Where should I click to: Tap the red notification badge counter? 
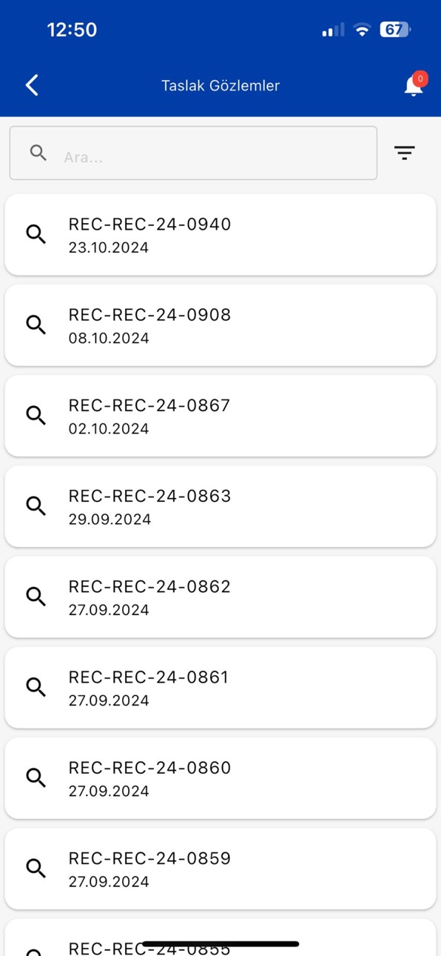tap(420, 79)
